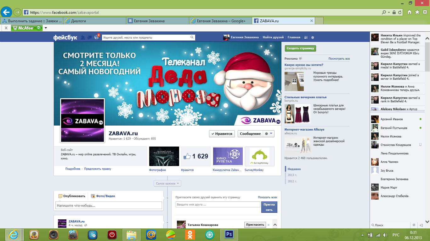Click the volume icon in system tray

[385, 235]
